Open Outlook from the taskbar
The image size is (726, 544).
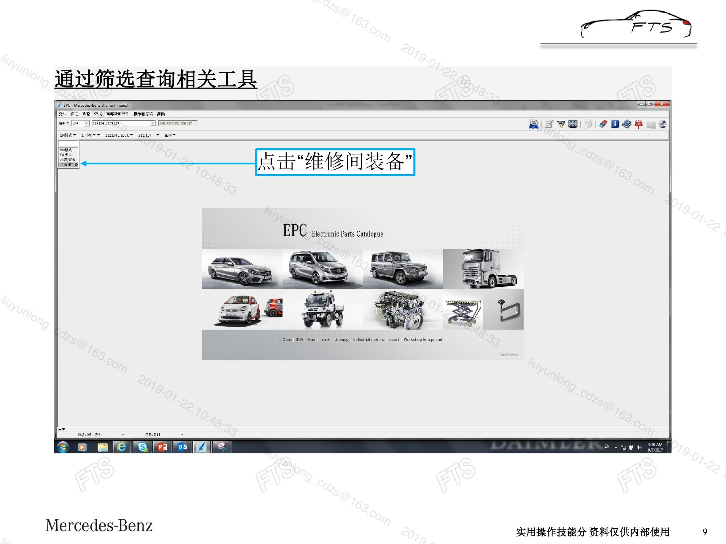pos(182,447)
